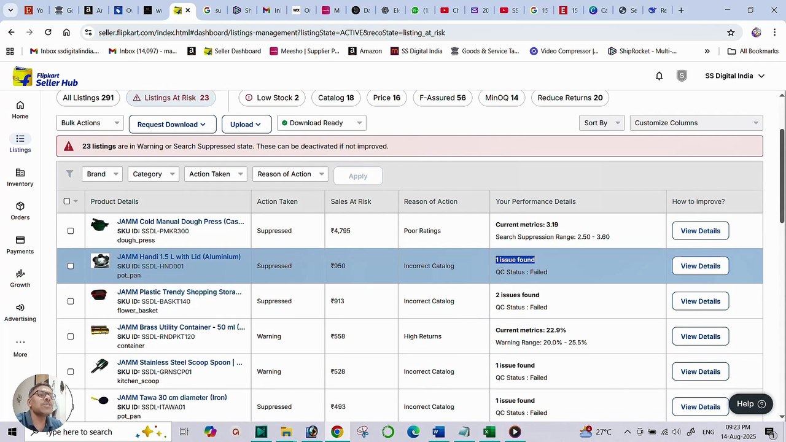Click the JAMM Handi product thumbnail
The width and height of the screenshot is (786, 442).
coord(100,261)
